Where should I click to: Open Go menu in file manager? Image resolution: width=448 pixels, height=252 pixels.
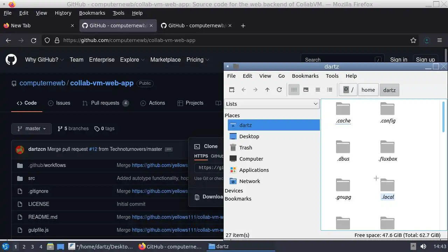click(281, 76)
